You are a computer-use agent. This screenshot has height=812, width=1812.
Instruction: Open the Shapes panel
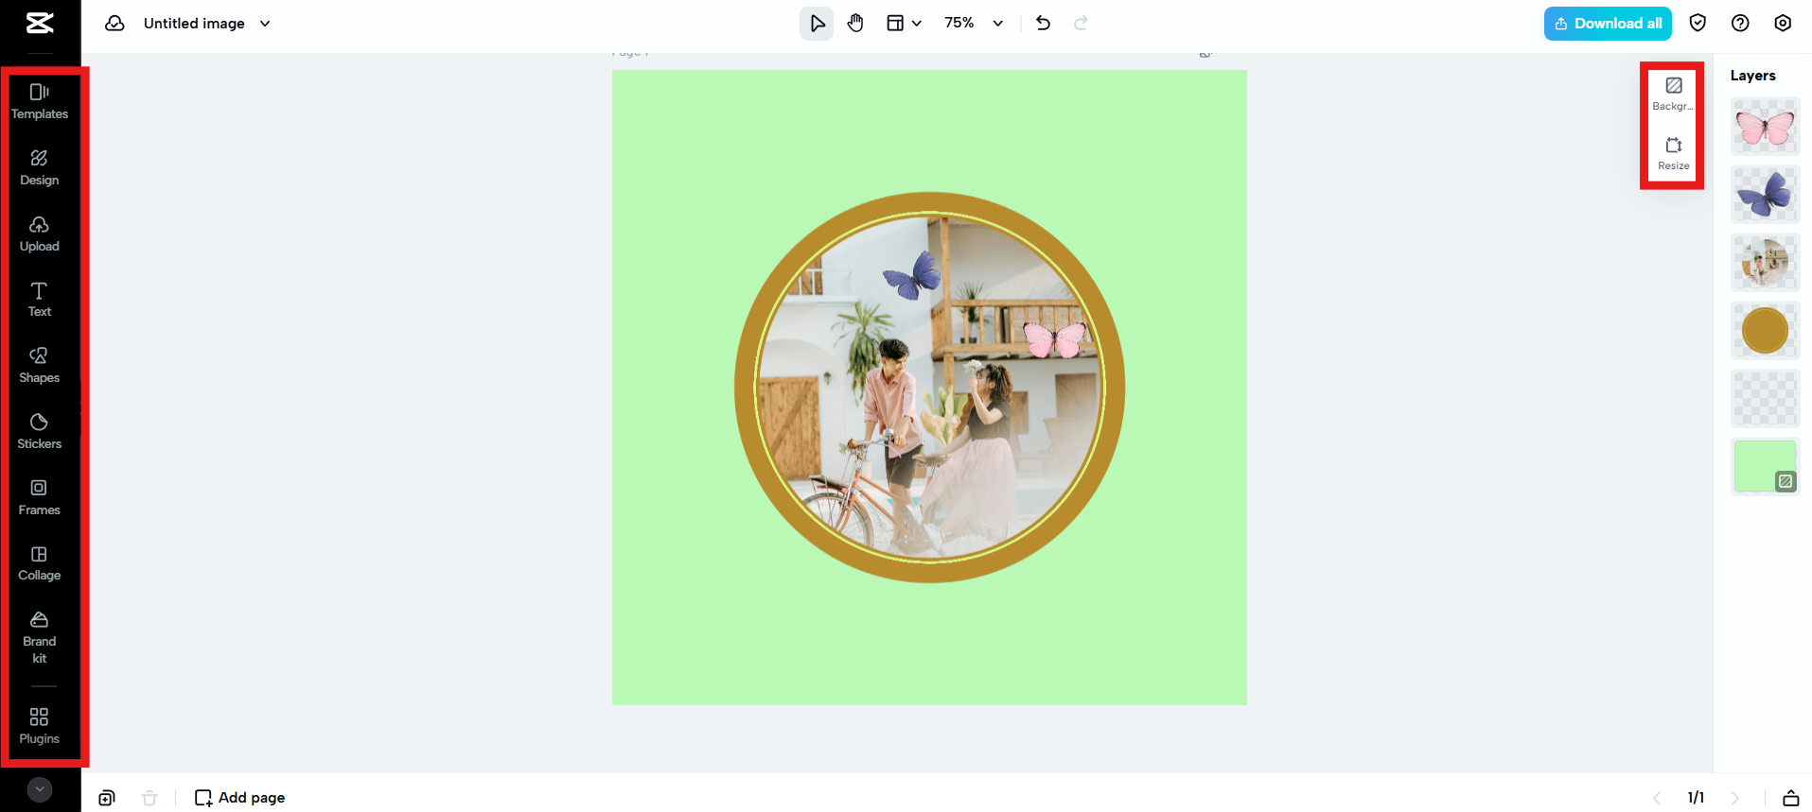(40, 366)
